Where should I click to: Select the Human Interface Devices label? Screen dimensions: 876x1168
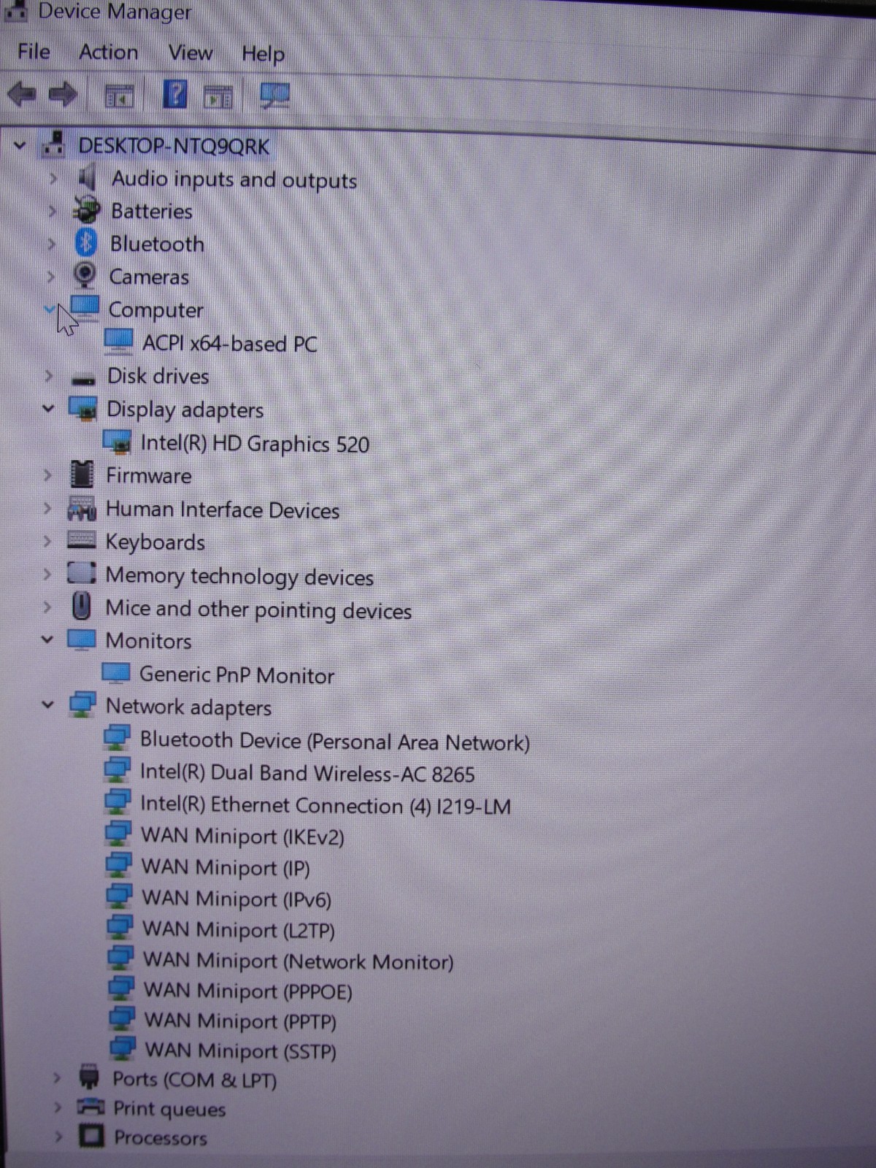[223, 510]
